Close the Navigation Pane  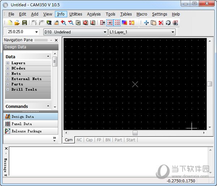(x=56, y=40)
